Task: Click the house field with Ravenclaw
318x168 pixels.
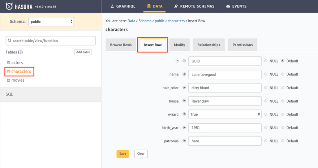Action: tap(225, 101)
